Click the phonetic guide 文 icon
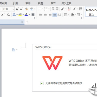This screenshot has width=97, height=97. 32,9
